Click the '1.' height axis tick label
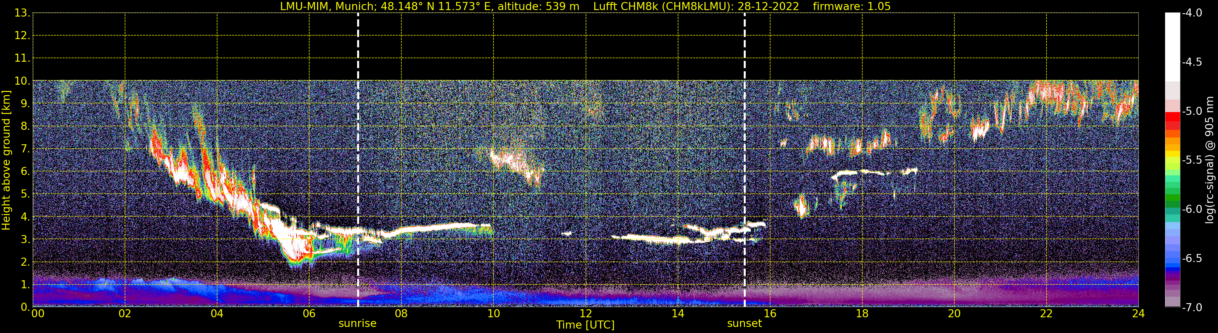The image size is (1218, 333). [25, 285]
